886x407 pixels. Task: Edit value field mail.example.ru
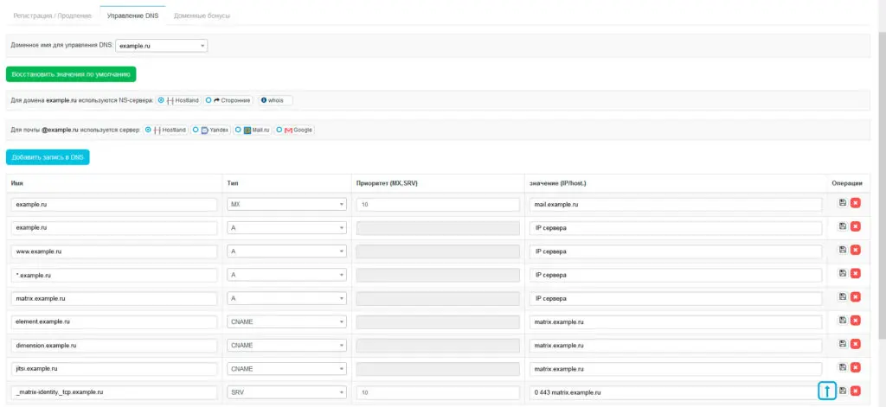pos(676,204)
